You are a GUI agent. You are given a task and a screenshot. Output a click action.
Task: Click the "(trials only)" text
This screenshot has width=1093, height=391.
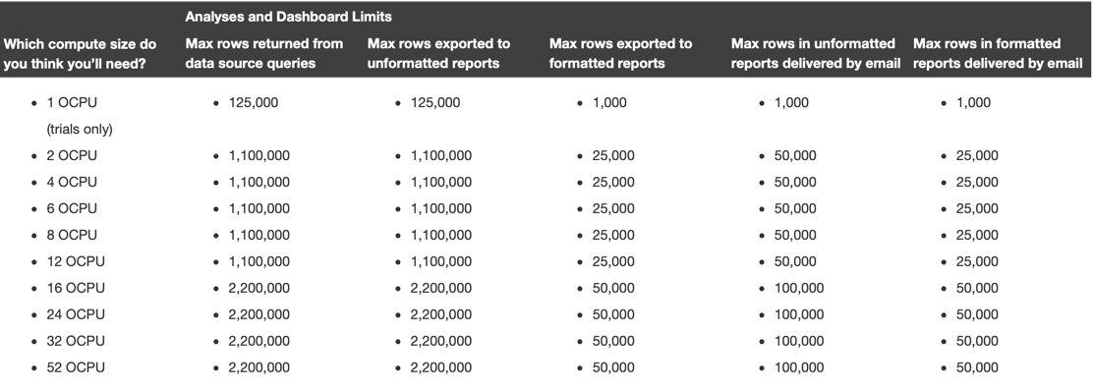coord(80,129)
